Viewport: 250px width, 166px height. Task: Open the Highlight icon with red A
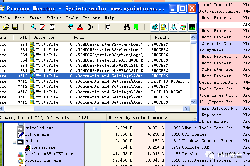(80, 27)
